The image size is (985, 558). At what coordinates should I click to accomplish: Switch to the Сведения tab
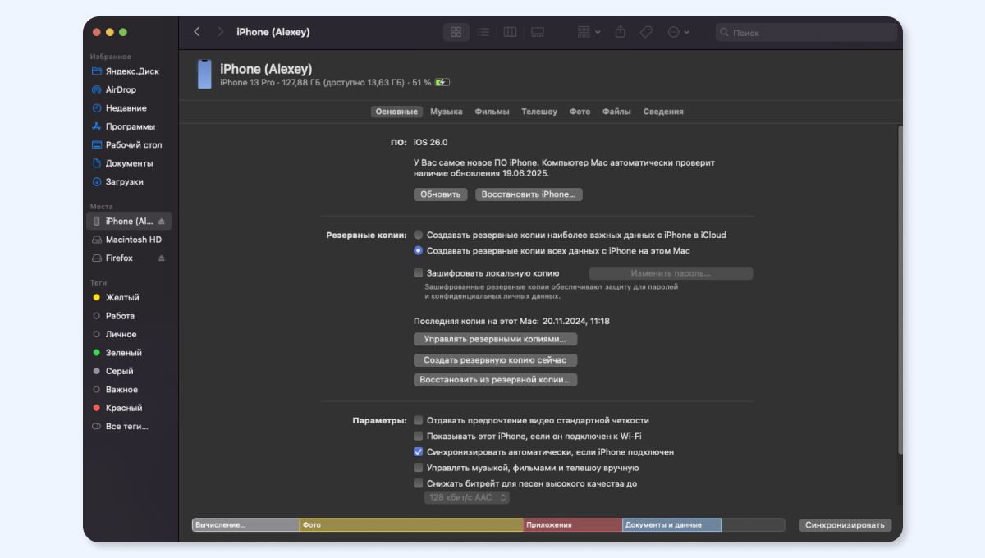663,112
